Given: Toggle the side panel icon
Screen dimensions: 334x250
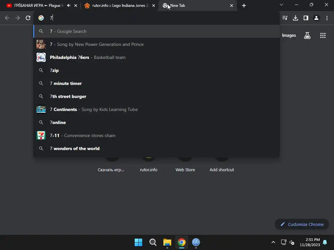Looking at the screenshot, I should click(x=306, y=18).
